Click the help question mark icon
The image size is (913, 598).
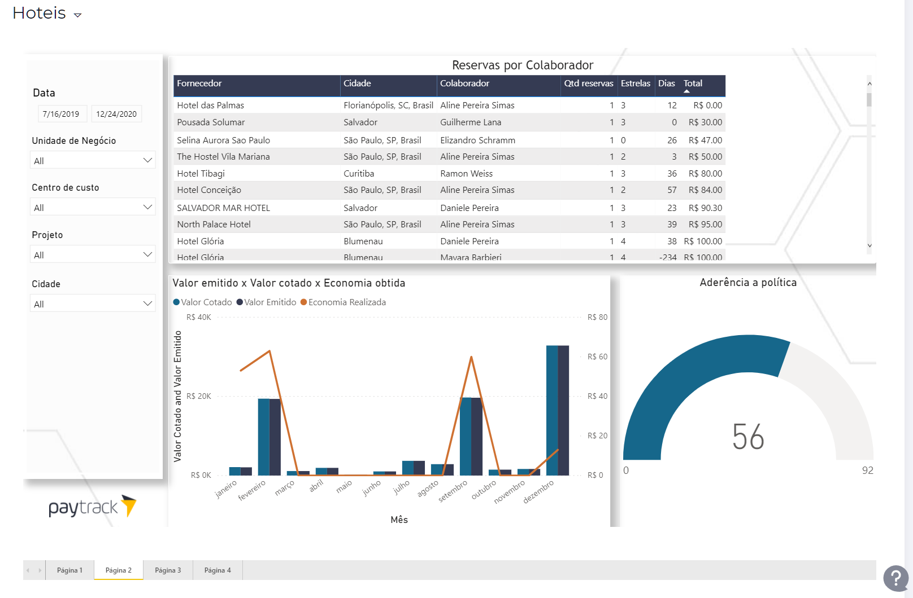[895, 578]
